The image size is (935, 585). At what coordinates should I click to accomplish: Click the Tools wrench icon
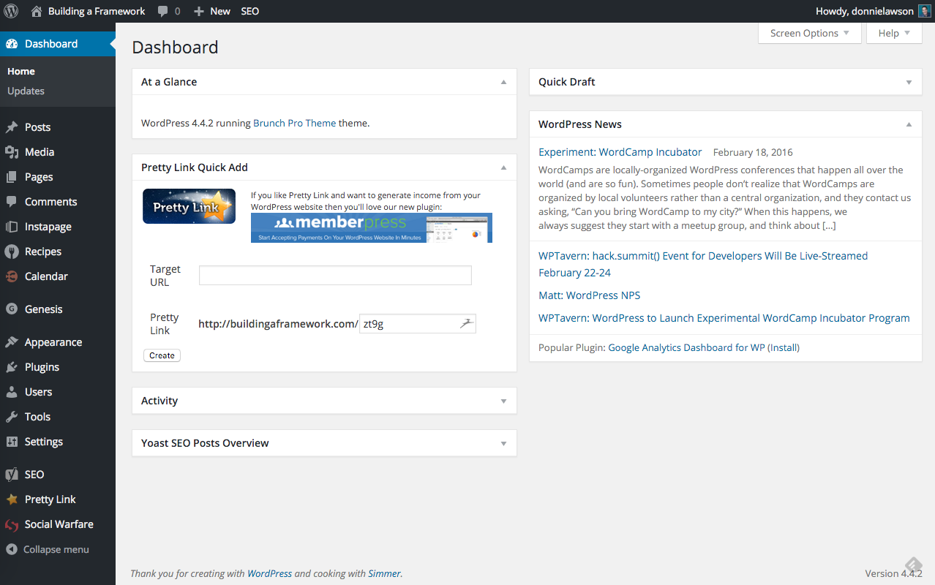[x=12, y=417]
